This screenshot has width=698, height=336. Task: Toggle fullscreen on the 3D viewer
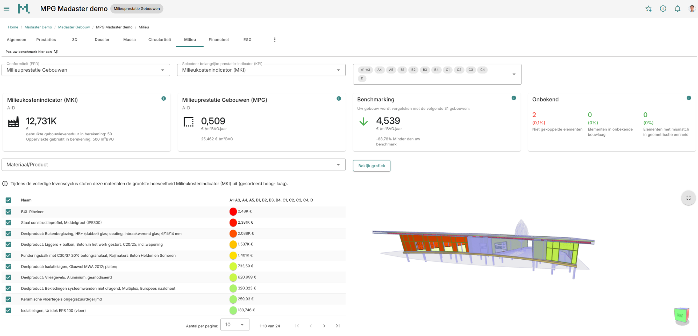click(688, 198)
